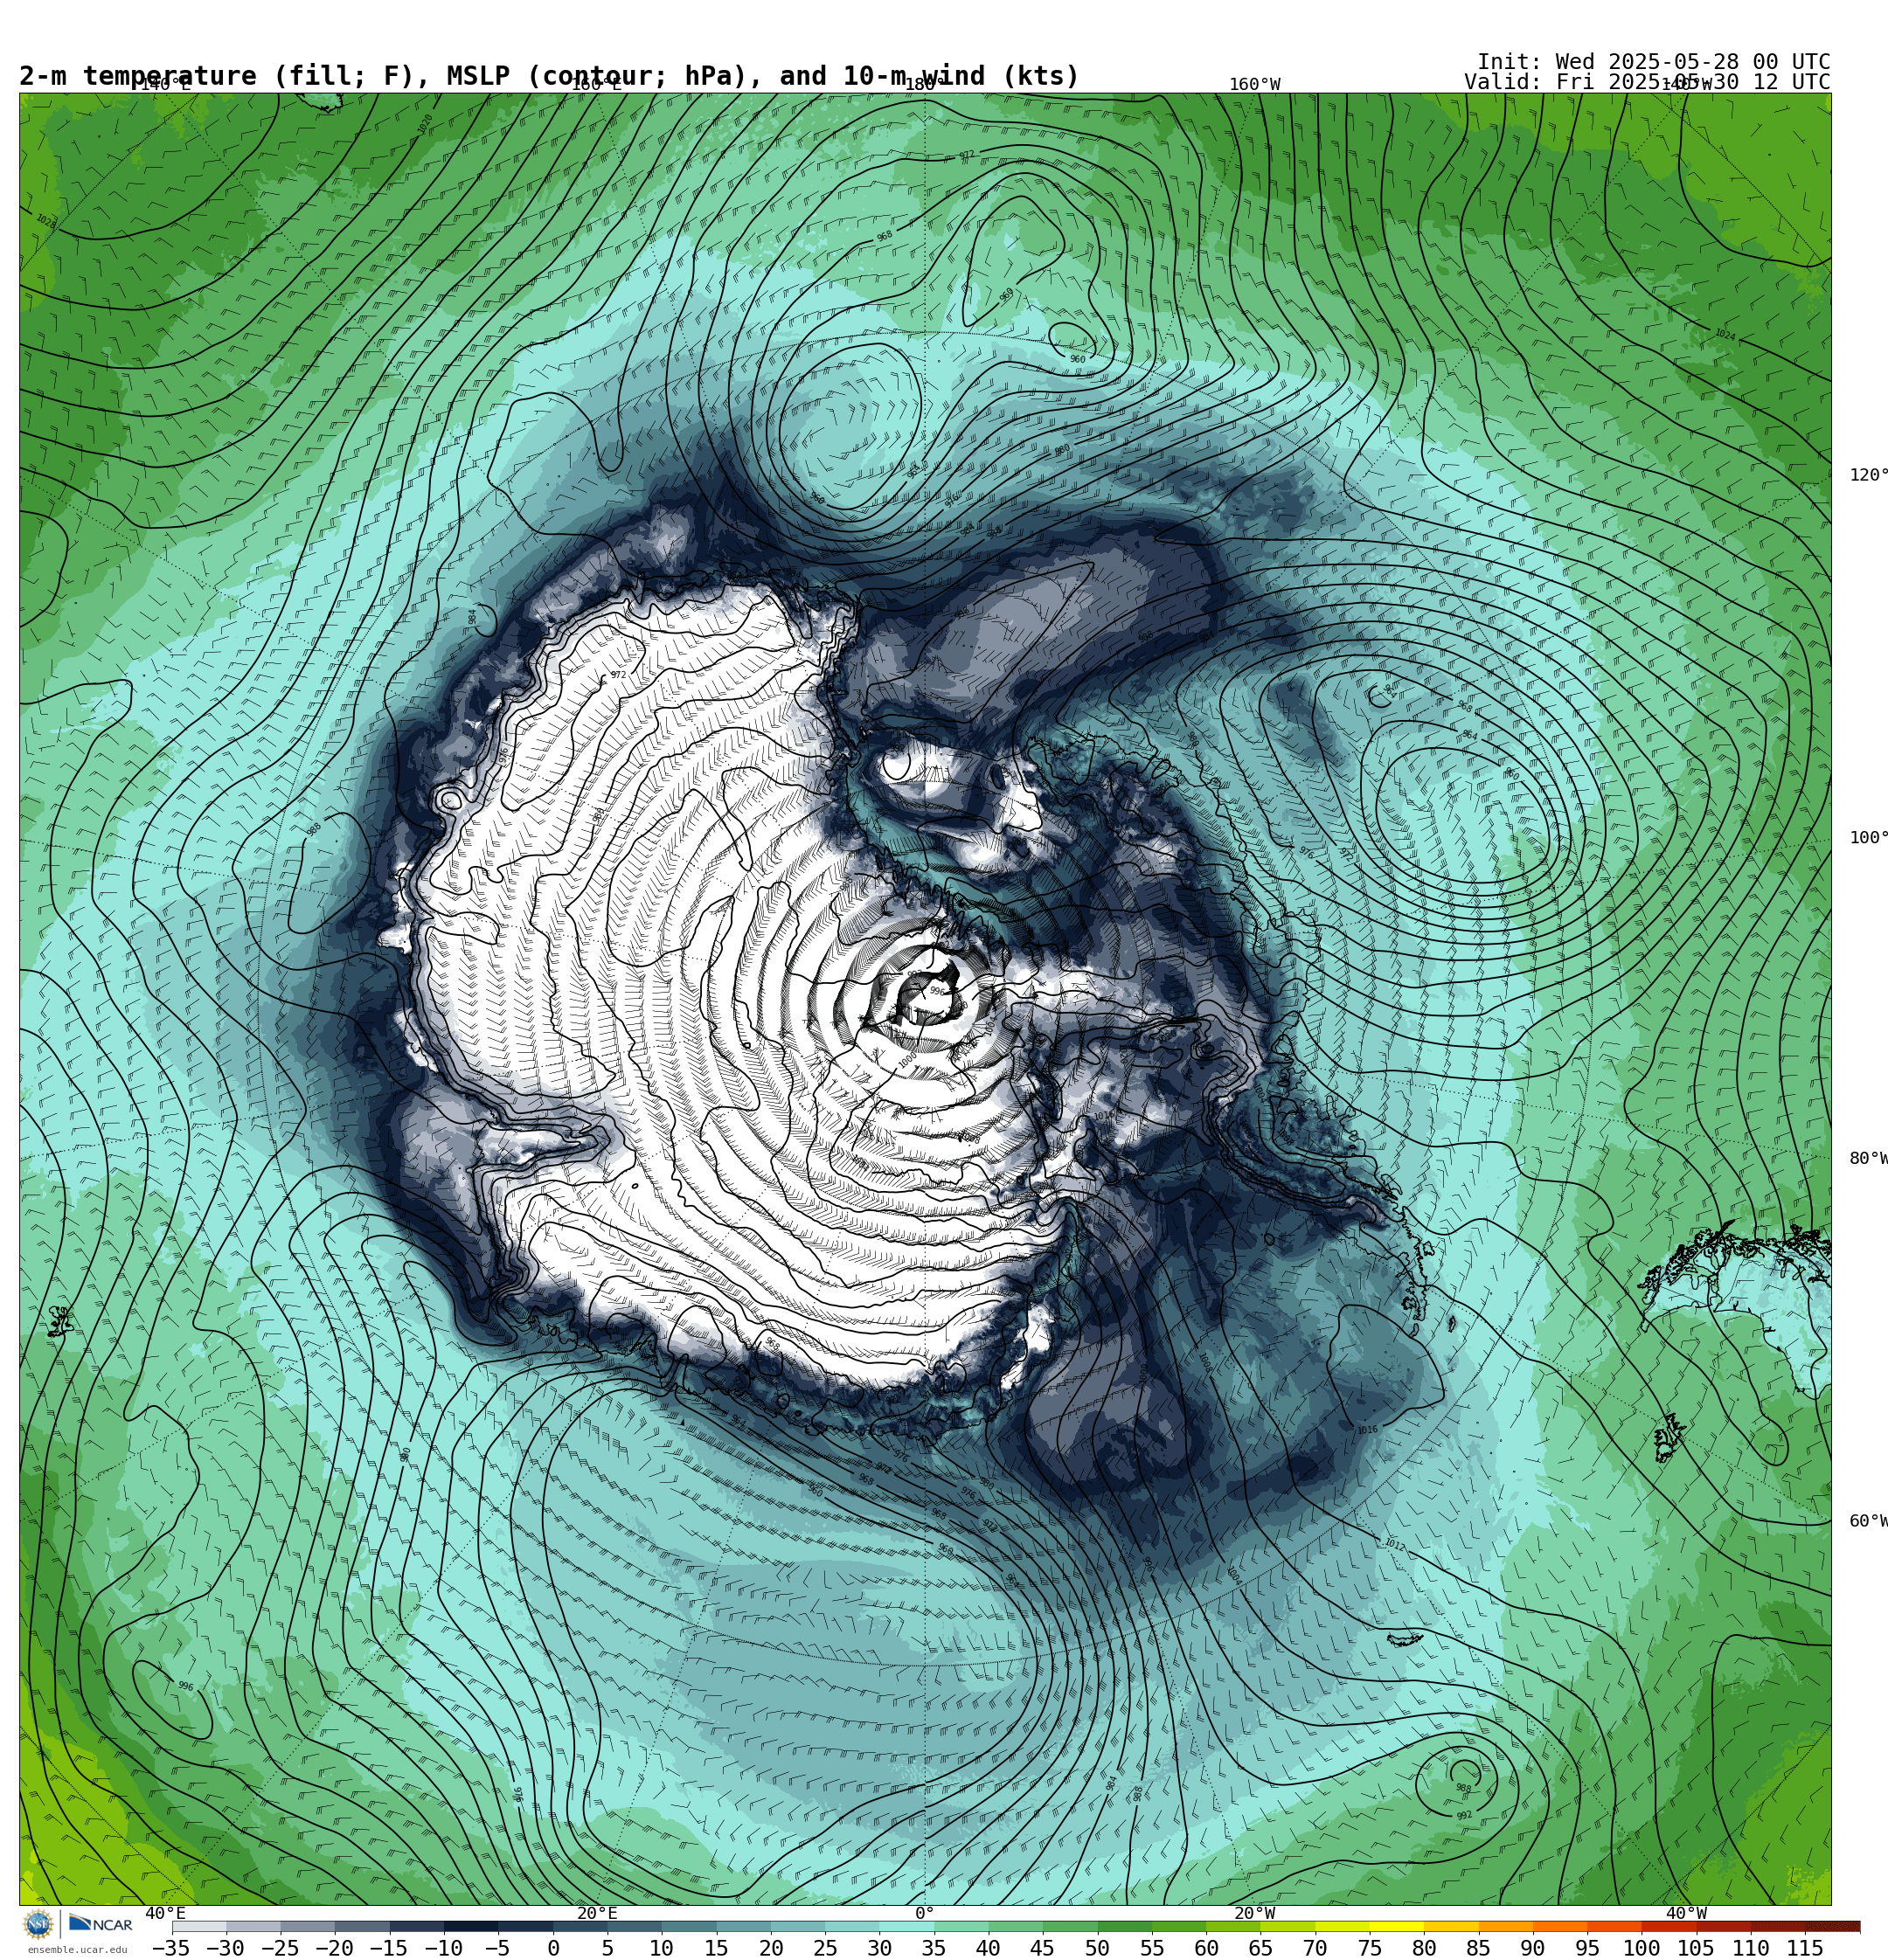Screen dimensions: 1888x1960
Task: Click the 60°W longitude label on right edge
Action: point(1868,1521)
